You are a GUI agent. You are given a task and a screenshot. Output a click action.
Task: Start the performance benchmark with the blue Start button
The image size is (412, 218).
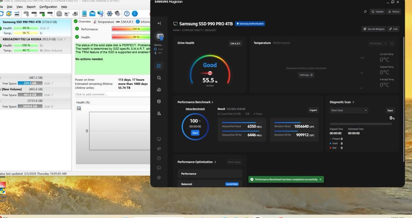click(x=195, y=133)
